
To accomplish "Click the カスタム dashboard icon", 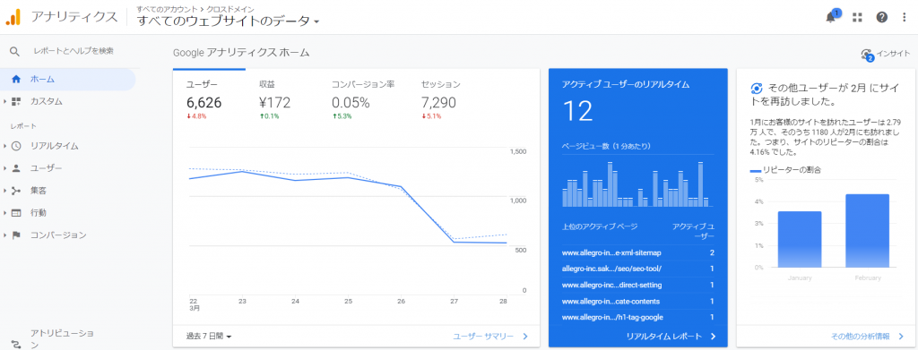I will click(x=16, y=102).
